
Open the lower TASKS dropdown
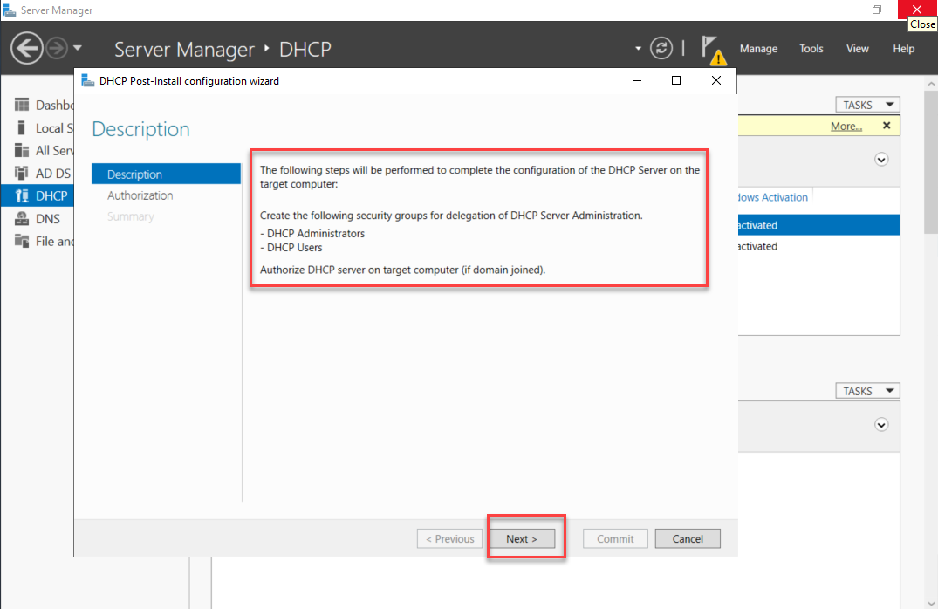click(867, 391)
